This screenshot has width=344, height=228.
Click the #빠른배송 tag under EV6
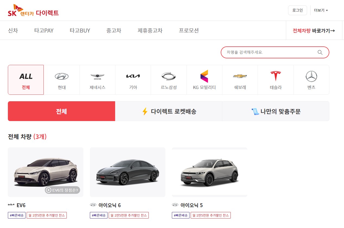pyautogui.click(x=17, y=215)
